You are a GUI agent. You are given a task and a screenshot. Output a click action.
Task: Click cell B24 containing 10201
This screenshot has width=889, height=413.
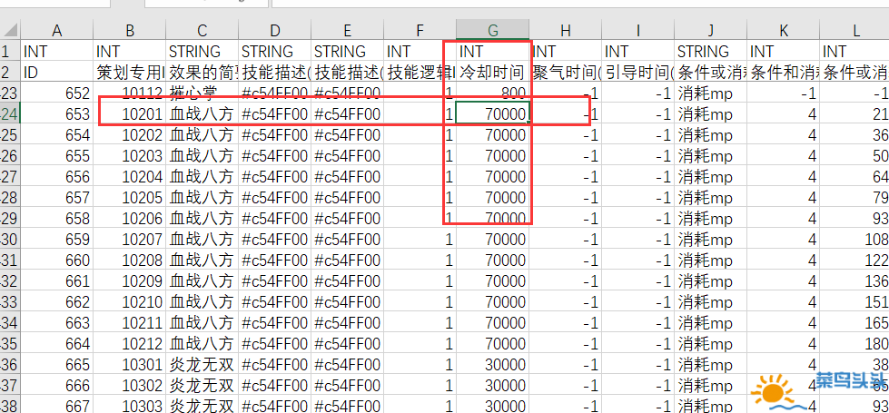[x=130, y=113]
